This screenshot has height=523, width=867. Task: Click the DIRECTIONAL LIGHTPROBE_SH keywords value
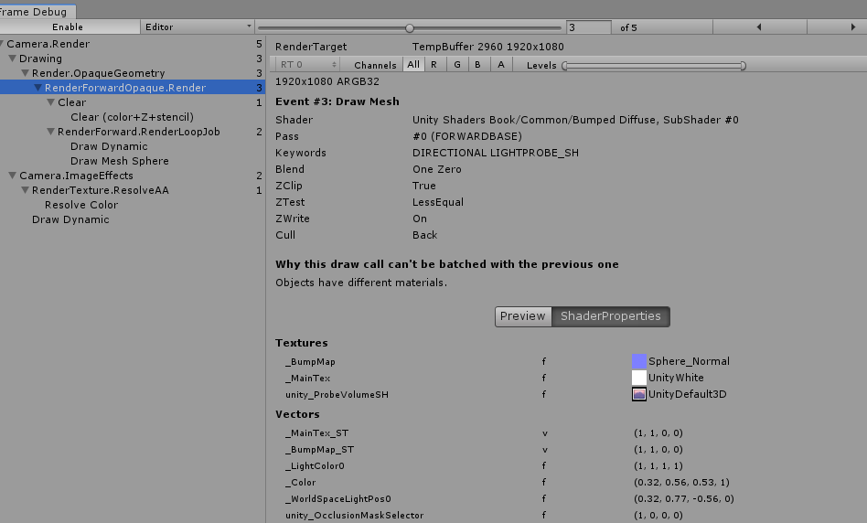tap(496, 153)
